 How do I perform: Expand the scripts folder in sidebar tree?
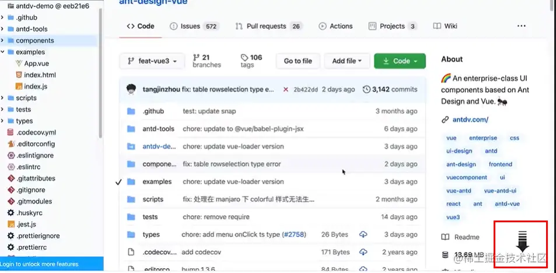pos(2,98)
